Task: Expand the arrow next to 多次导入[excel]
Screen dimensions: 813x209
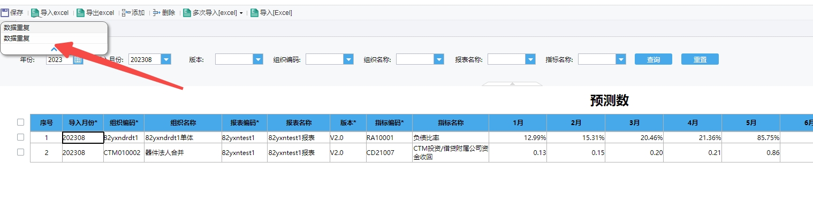Action: 241,13
